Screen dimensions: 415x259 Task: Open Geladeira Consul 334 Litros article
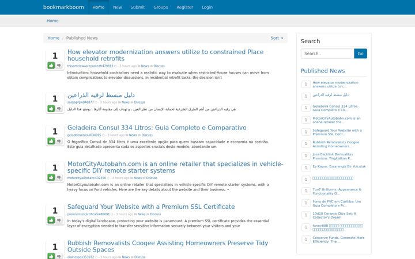coord(157,128)
